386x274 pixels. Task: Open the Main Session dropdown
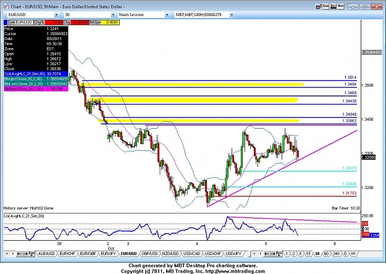(167, 15)
